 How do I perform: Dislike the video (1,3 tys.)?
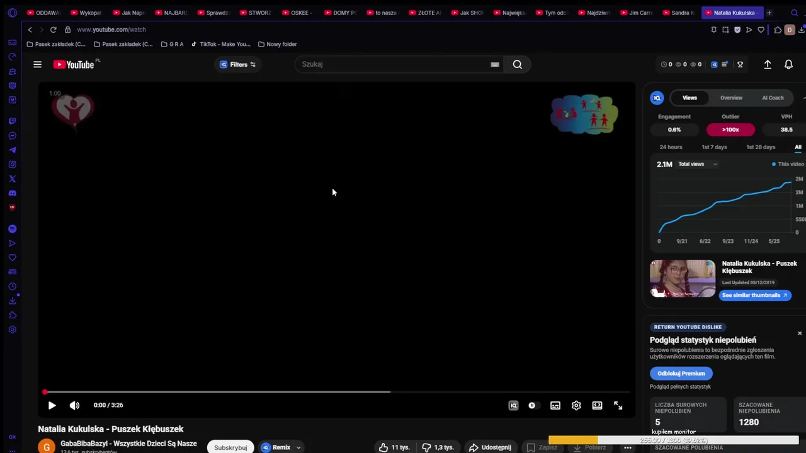(x=438, y=447)
